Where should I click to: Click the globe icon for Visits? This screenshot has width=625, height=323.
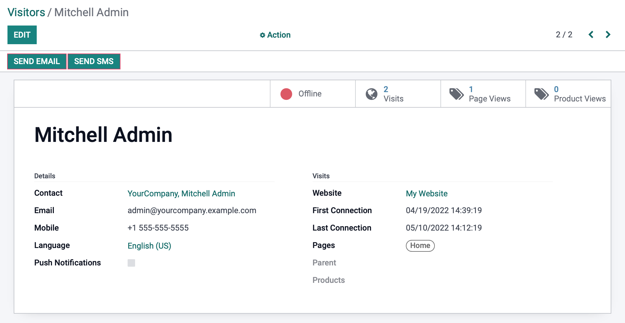coord(371,94)
